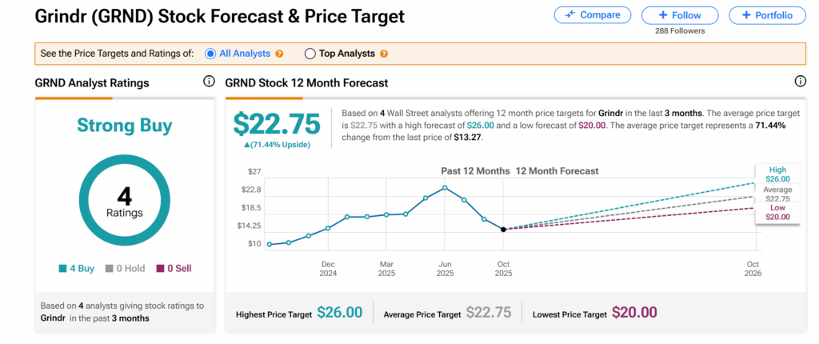Open info icon for 12 Month Forecast
The image size is (819, 344).
point(800,82)
